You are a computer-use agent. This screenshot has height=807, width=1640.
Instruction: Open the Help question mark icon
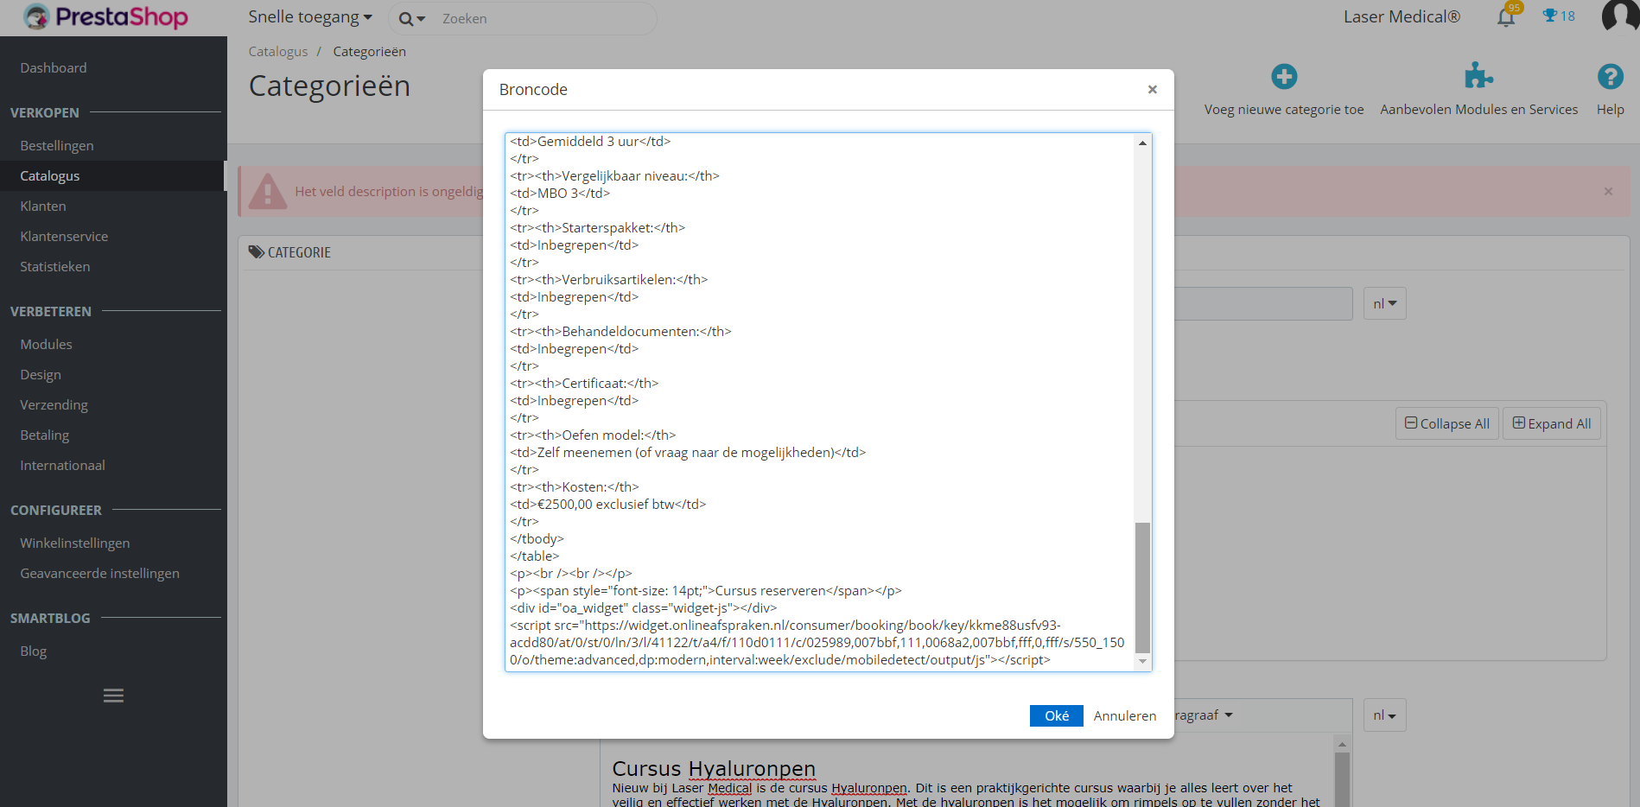click(1610, 77)
